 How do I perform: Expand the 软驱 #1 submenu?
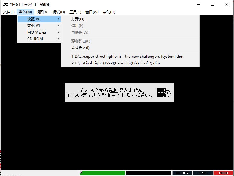[39, 26]
